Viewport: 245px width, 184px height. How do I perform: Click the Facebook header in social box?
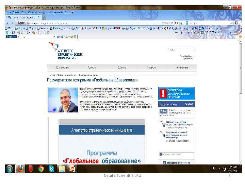tap(177, 104)
